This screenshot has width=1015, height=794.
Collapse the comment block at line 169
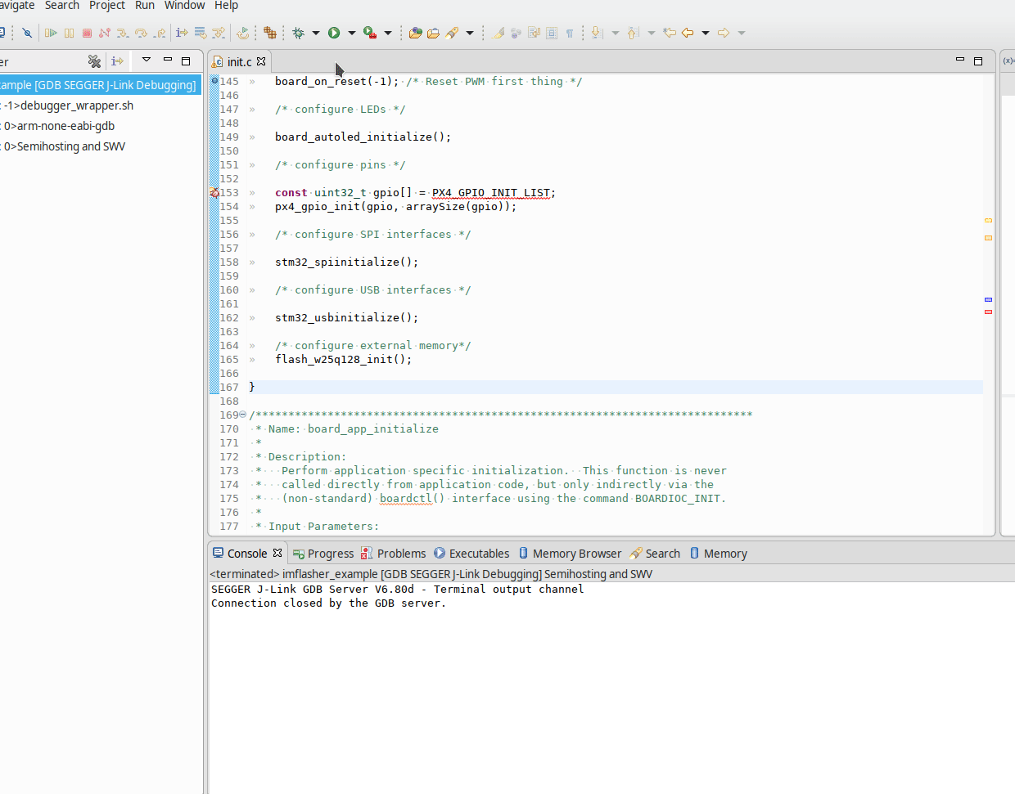[x=242, y=415]
